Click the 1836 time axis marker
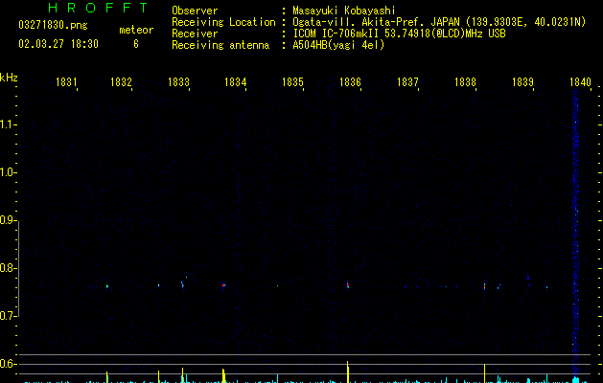The width and height of the screenshot is (603, 383). coord(350,82)
